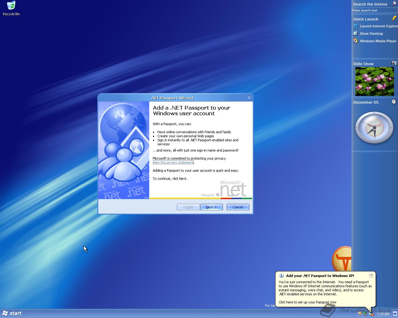
Task: Close the Add your .NET Passport balloon
Action: pyautogui.click(x=371, y=275)
